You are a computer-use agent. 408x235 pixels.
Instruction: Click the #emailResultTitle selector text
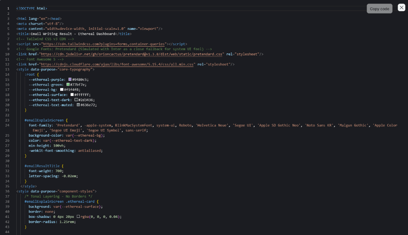pos(43,166)
